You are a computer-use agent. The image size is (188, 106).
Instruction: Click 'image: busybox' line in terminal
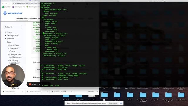pos(51,37)
